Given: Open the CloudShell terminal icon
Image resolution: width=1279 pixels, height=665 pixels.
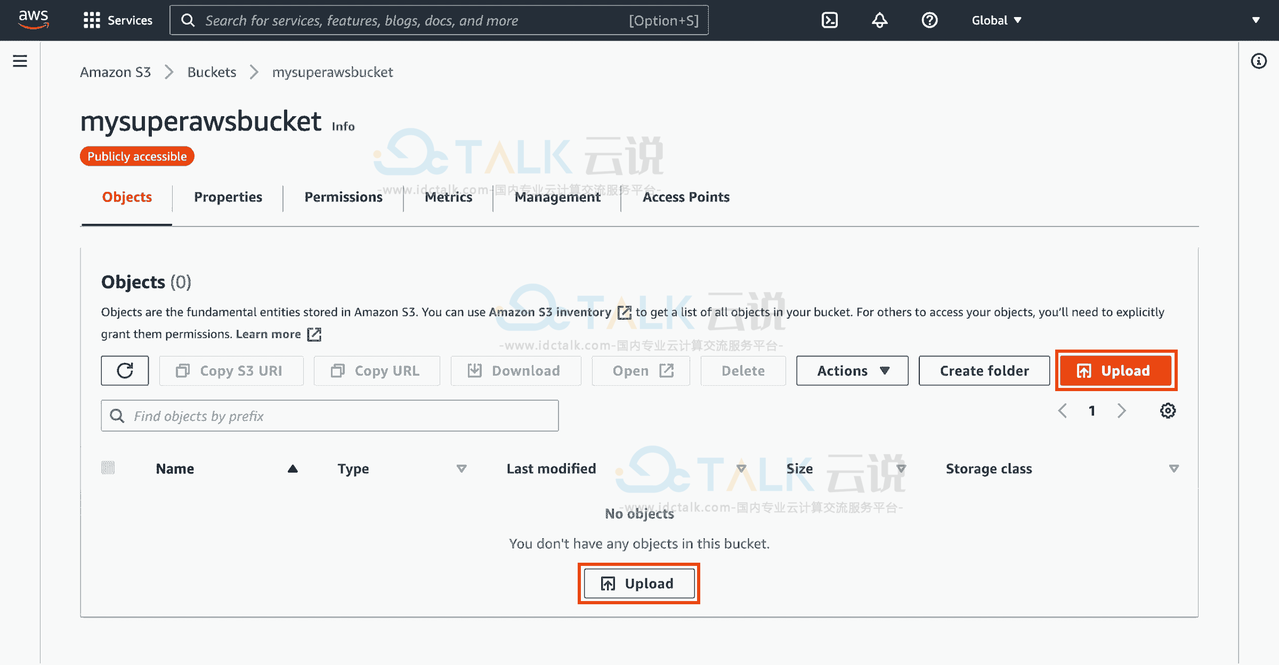Looking at the screenshot, I should (x=830, y=20).
